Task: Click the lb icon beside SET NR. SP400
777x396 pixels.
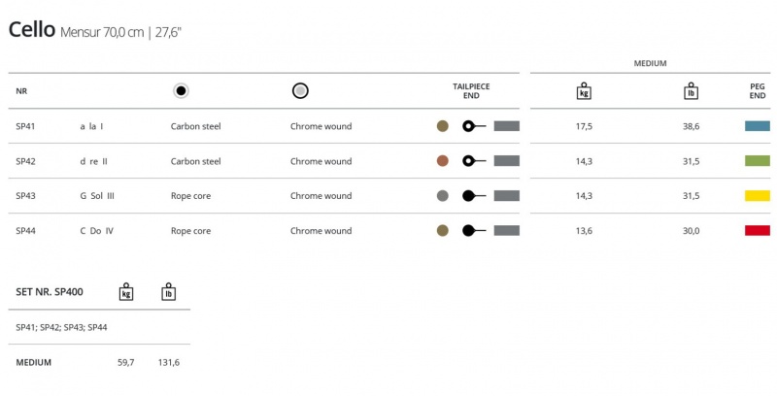Action: (x=168, y=291)
